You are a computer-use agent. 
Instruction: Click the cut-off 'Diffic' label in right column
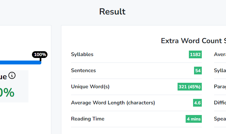click(x=220, y=103)
